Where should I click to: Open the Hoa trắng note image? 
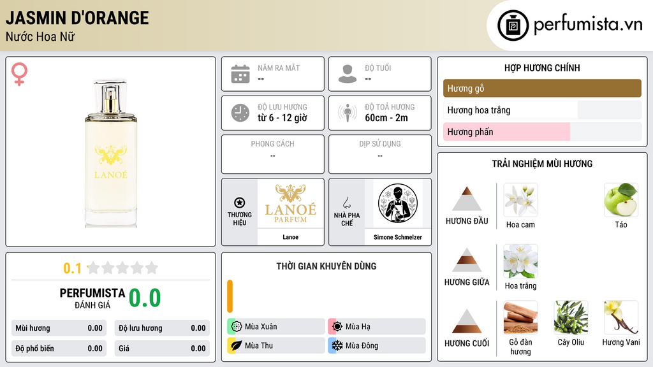[x=520, y=261]
